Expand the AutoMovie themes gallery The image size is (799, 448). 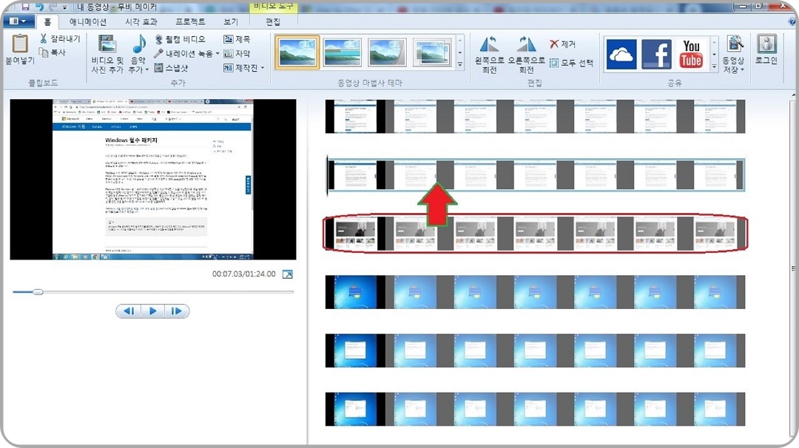(x=459, y=64)
